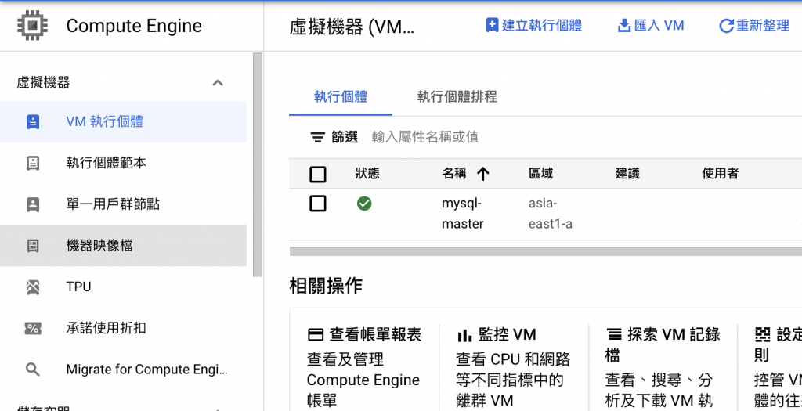This screenshot has width=802, height=411.
Task: Open TPU in sidebar
Action: tap(123, 287)
